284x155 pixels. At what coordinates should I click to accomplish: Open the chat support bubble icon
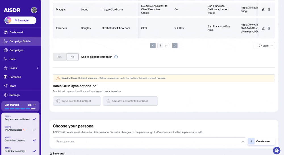click(x=276, y=150)
